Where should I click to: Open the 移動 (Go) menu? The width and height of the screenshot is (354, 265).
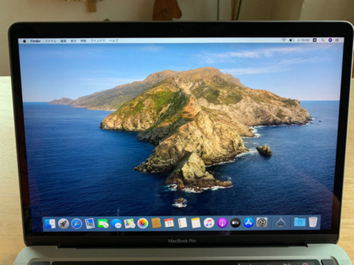(x=83, y=41)
